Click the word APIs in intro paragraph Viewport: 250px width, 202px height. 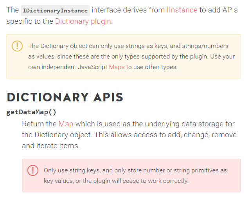[230, 10]
